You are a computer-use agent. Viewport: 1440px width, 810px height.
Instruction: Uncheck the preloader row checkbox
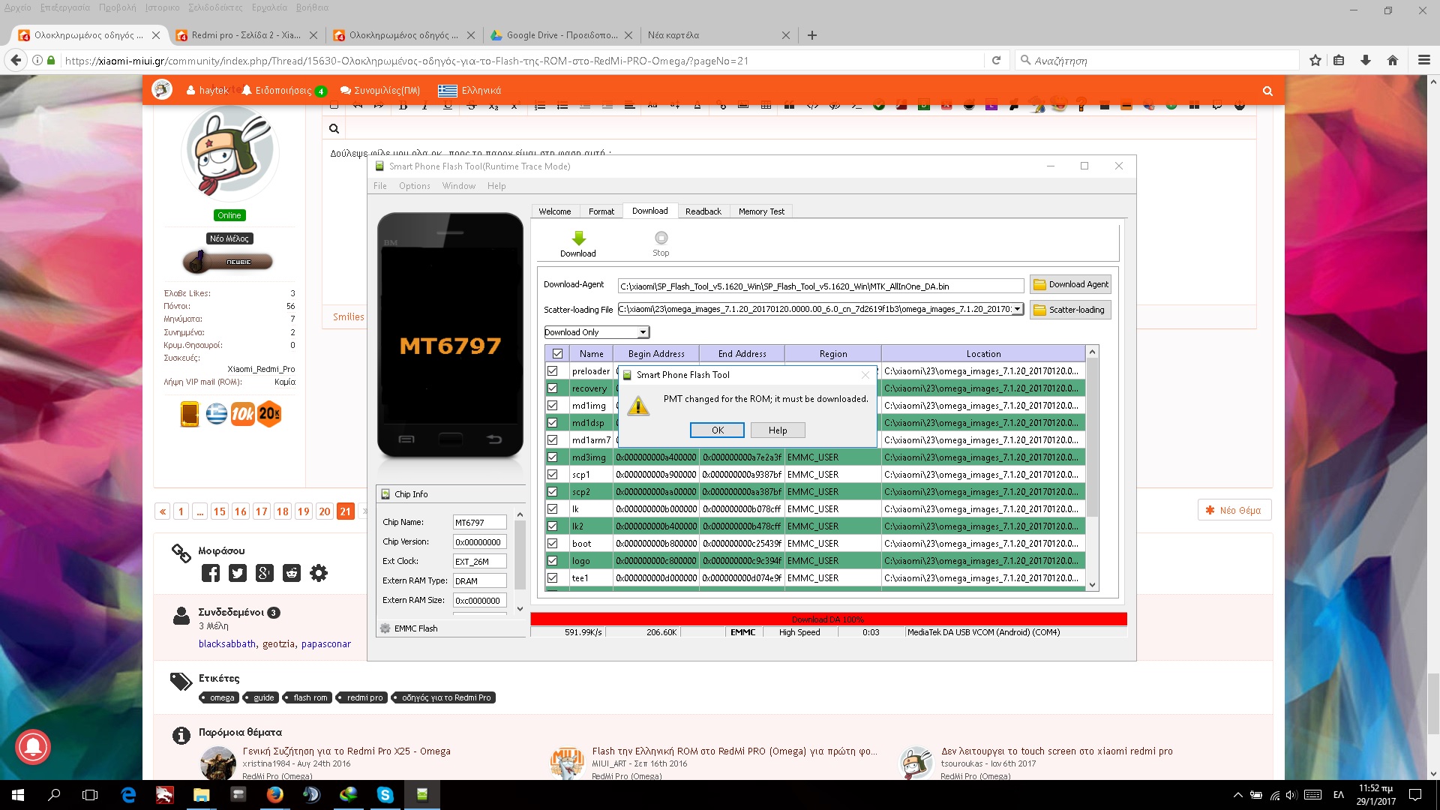point(553,371)
